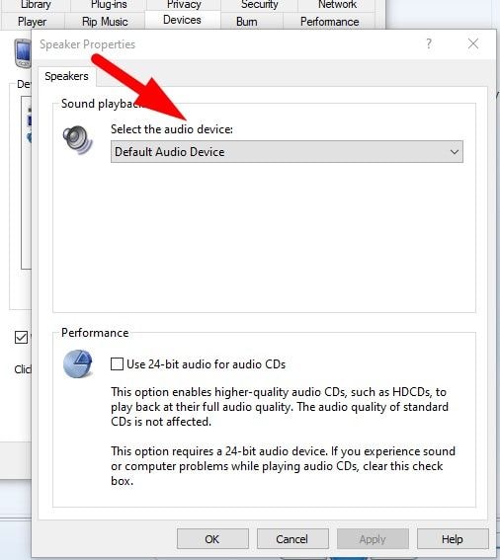Select the Speakers tab
Image resolution: width=500 pixels, height=560 pixels.
click(x=66, y=76)
